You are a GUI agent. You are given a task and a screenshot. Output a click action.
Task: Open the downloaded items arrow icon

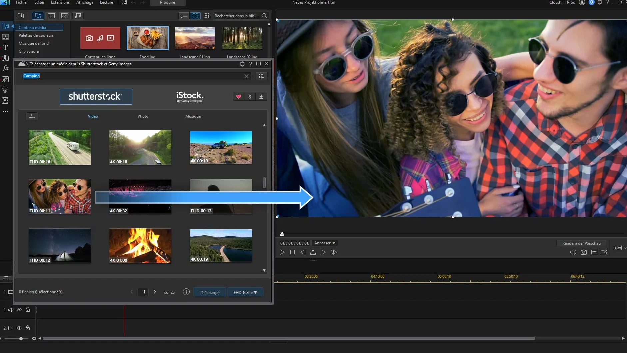(x=261, y=97)
